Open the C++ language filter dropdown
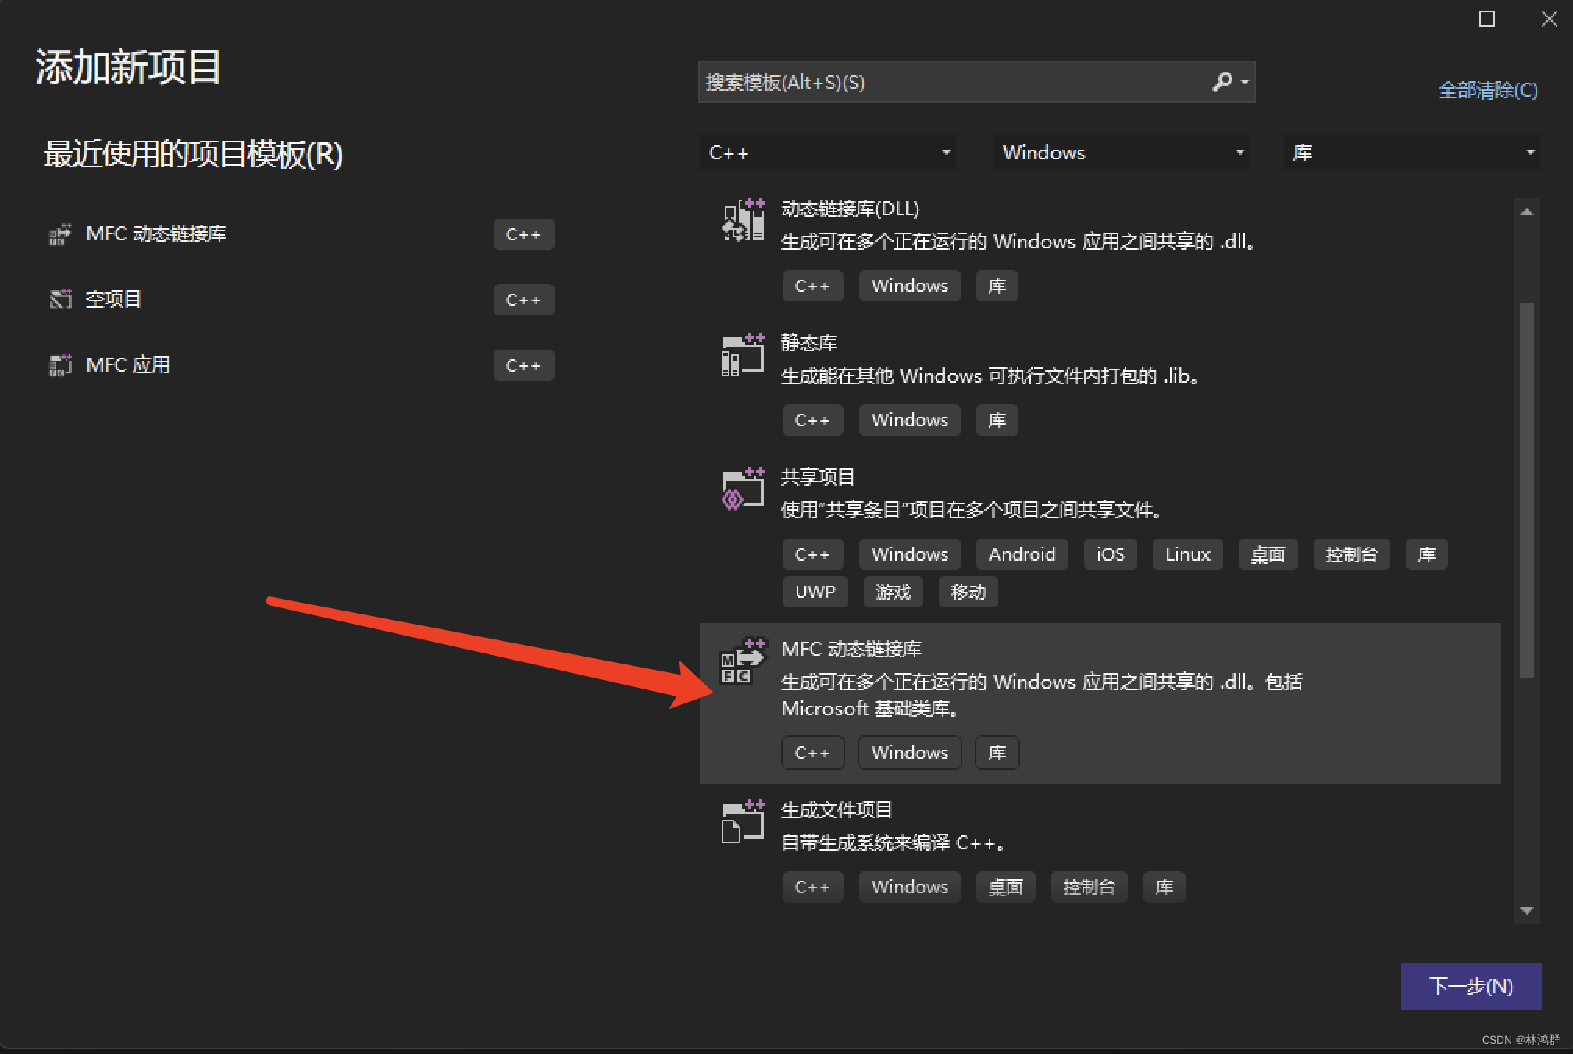 pyautogui.click(x=828, y=152)
